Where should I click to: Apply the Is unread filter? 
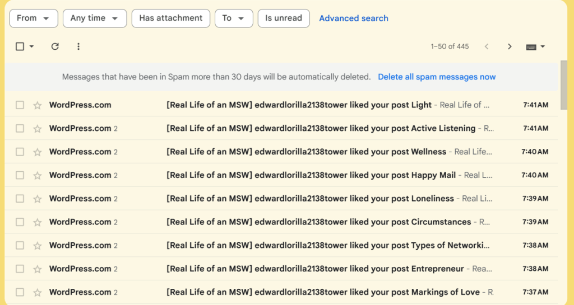[x=283, y=18]
